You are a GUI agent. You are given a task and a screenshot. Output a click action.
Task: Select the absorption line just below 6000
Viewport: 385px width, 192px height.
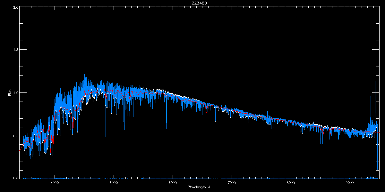pos(166,128)
